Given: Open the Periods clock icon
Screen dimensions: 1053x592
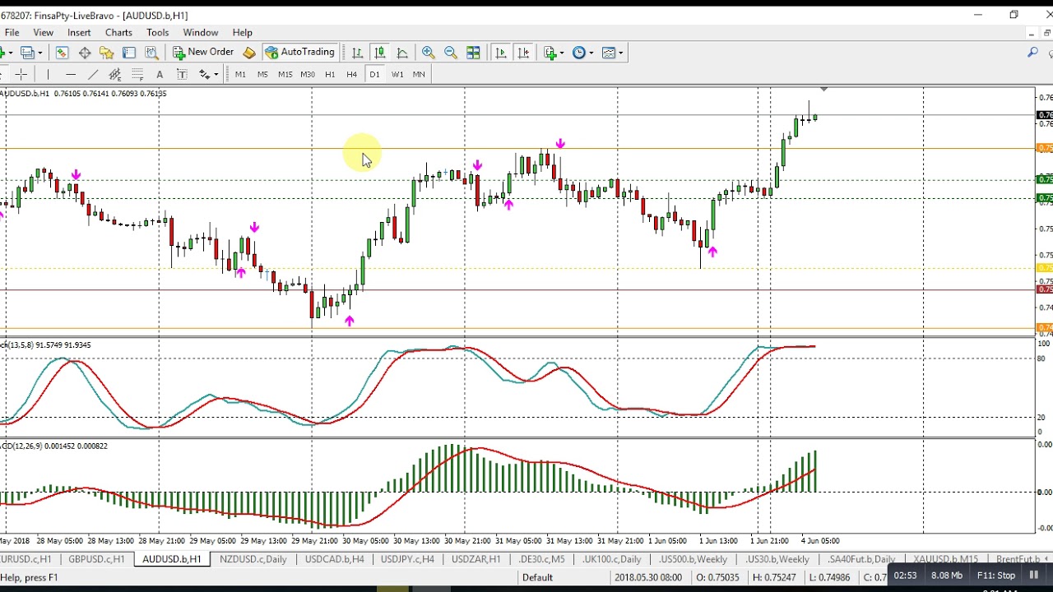Looking at the screenshot, I should tap(579, 53).
